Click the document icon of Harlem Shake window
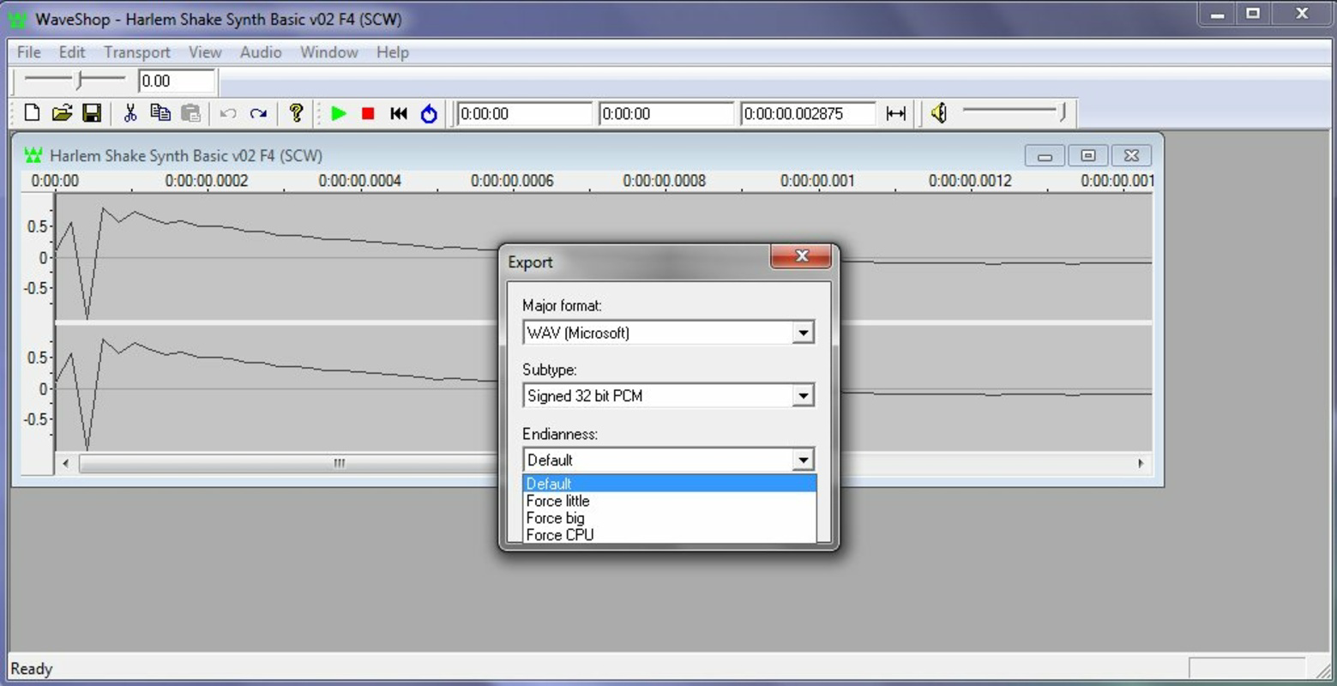The width and height of the screenshot is (1337, 686). click(x=33, y=155)
